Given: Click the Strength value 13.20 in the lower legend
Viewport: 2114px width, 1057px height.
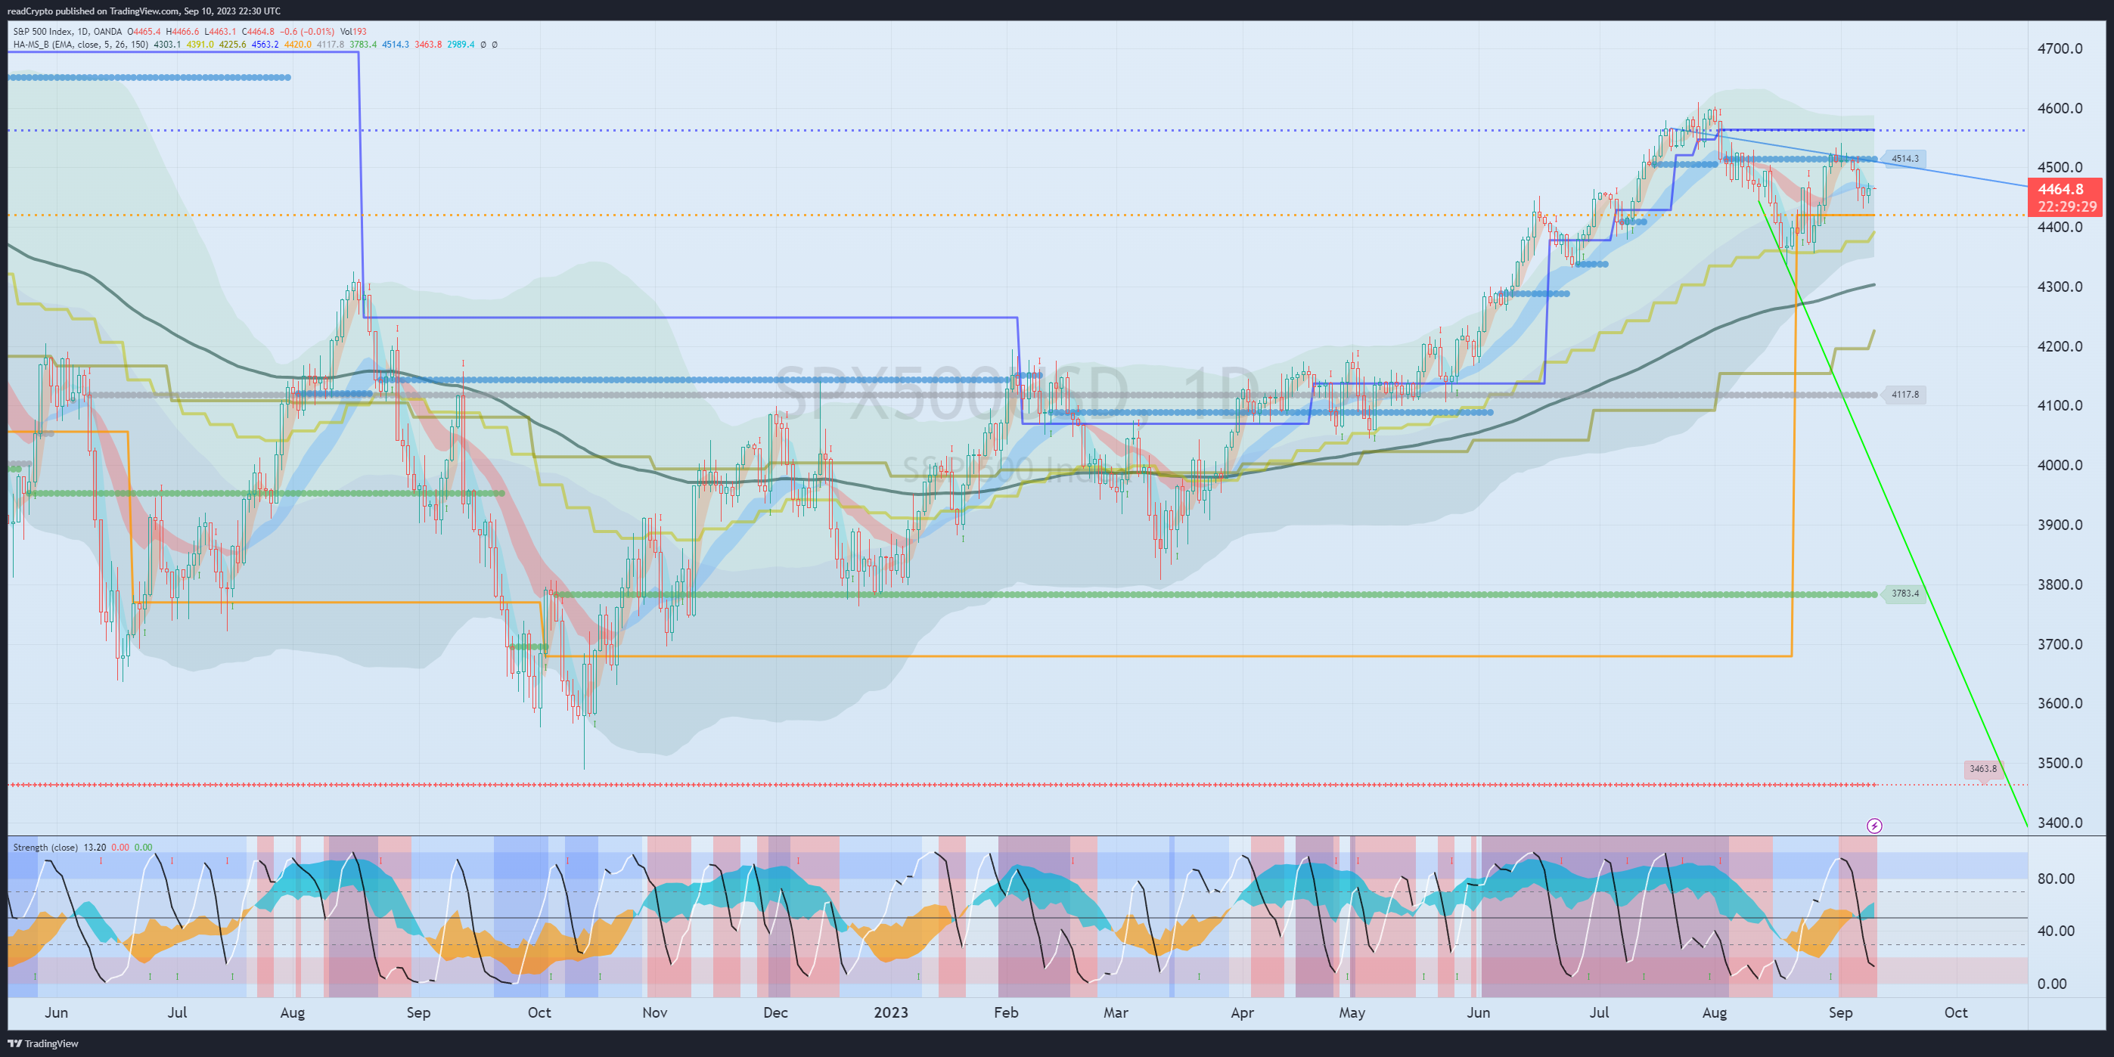Looking at the screenshot, I should point(95,847).
